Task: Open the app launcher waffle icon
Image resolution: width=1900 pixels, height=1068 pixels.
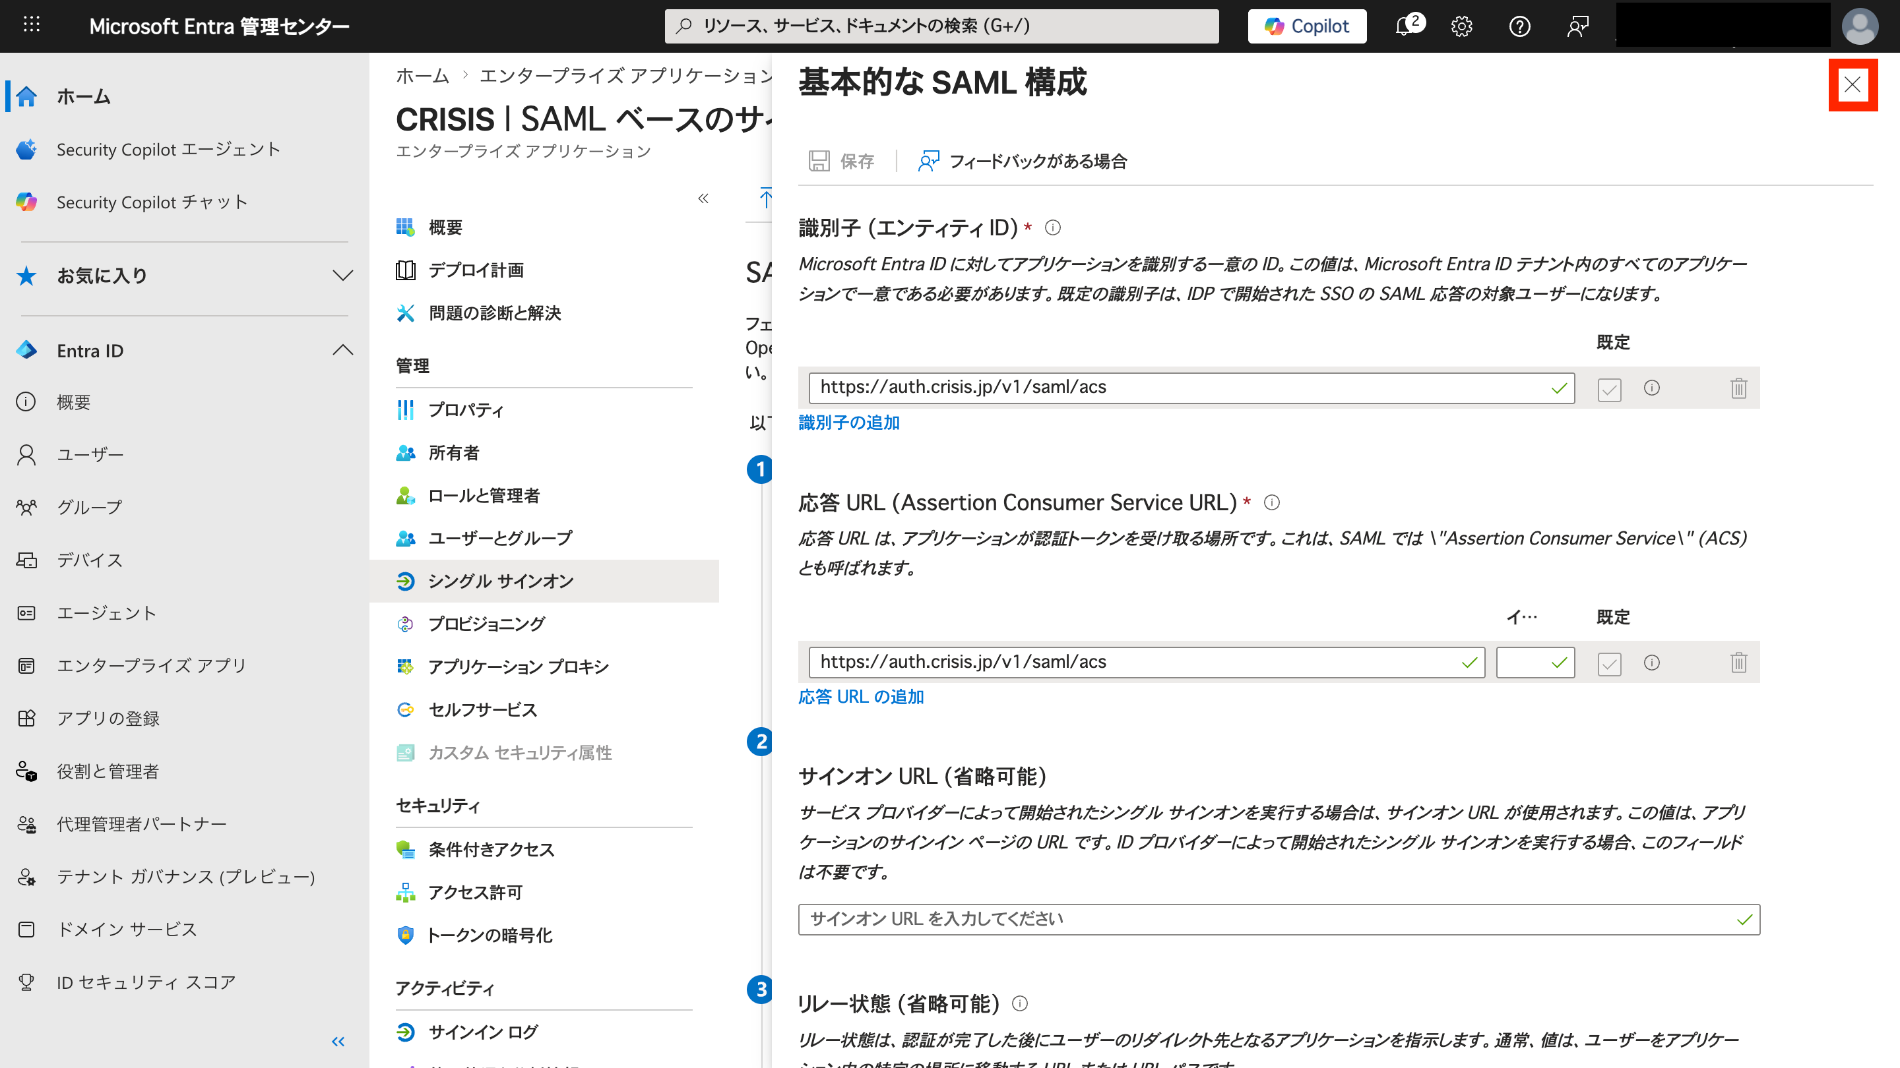Action: click(31, 25)
